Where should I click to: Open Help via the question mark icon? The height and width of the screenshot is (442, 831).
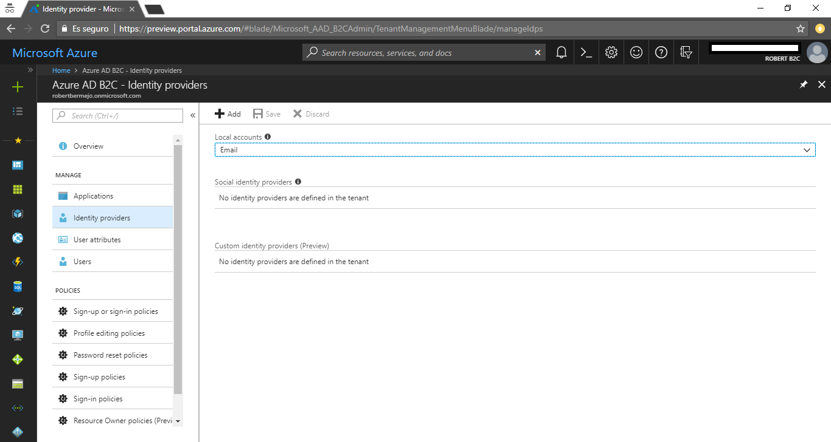(x=661, y=52)
